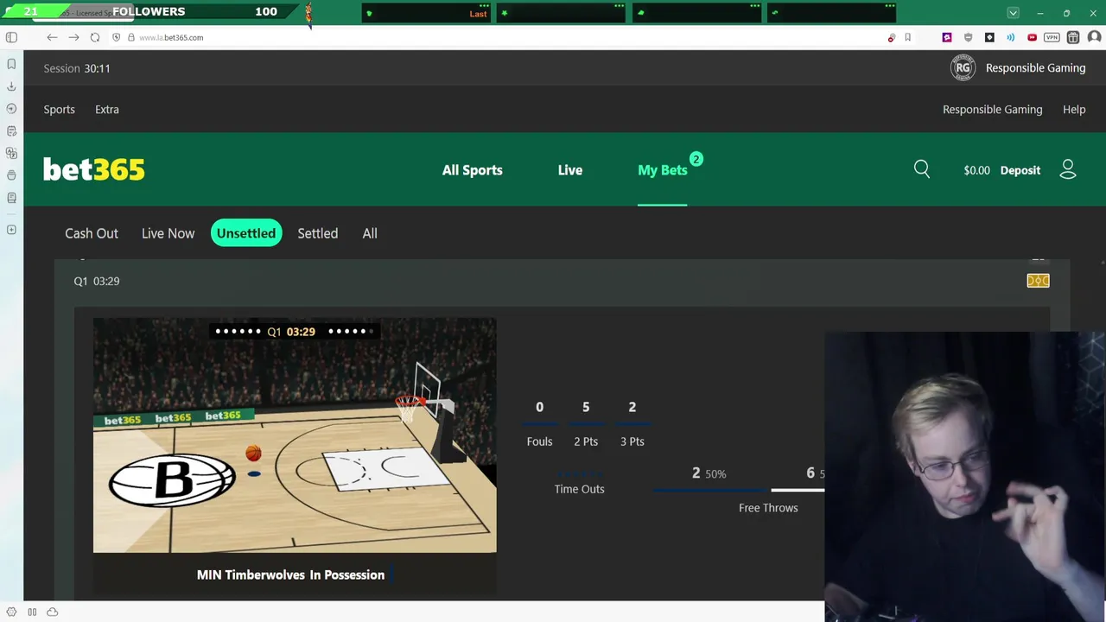
Task: Click the Extra link in the top bar
Action: click(107, 110)
